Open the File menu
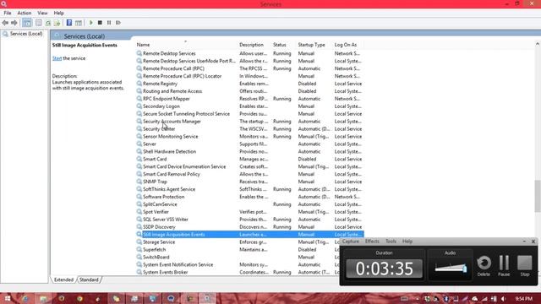Image resolution: width=541 pixels, height=304 pixels. coord(8,13)
